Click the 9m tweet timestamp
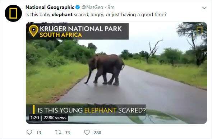 click(x=111, y=7)
